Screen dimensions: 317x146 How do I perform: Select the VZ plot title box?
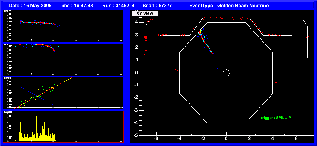pos(6,45)
